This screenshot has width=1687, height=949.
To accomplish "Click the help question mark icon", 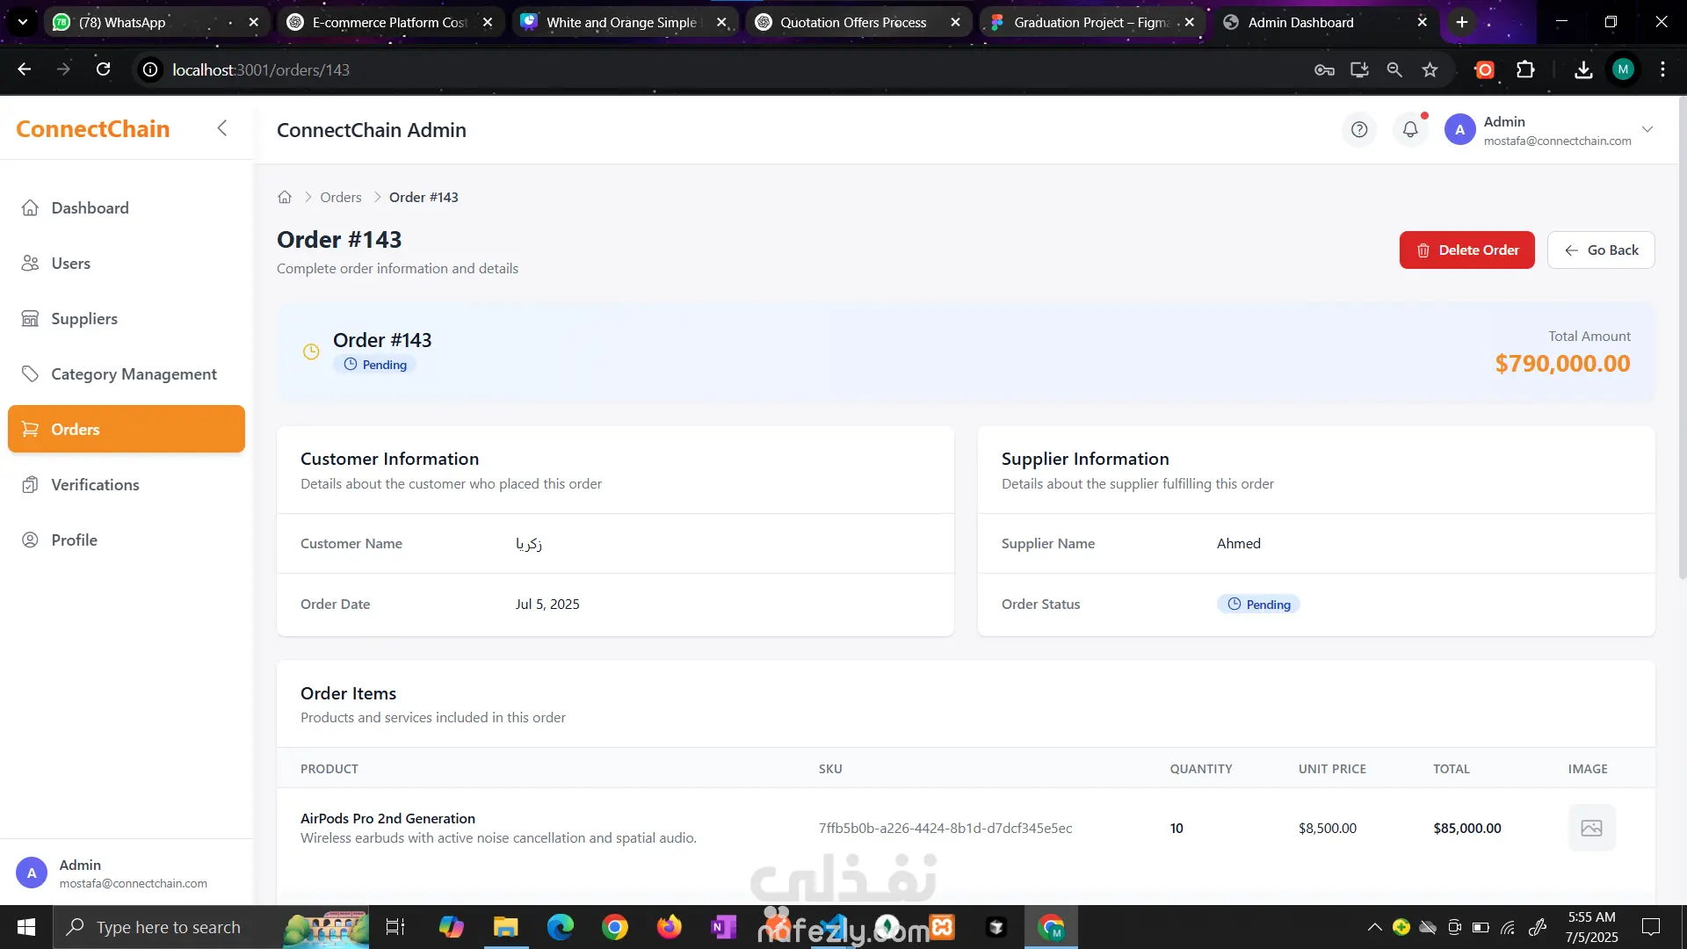I will [x=1359, y=130].
